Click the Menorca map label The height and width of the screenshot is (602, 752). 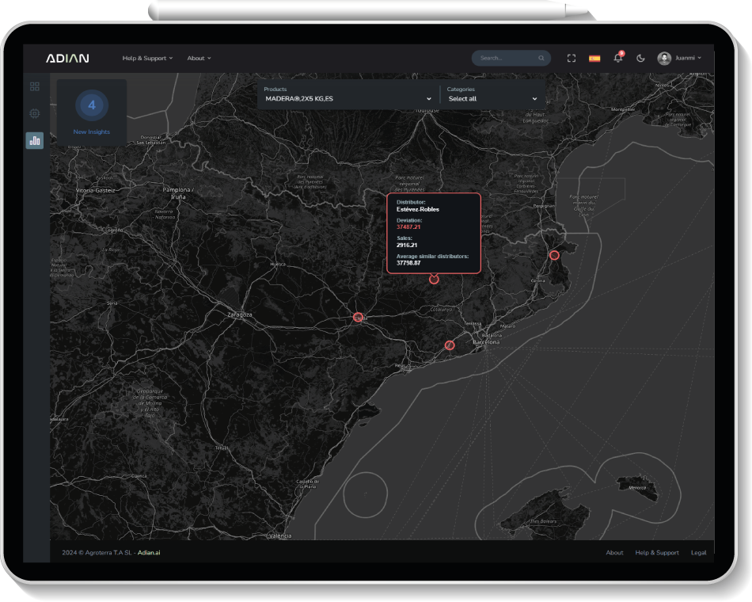pos(637,488)
